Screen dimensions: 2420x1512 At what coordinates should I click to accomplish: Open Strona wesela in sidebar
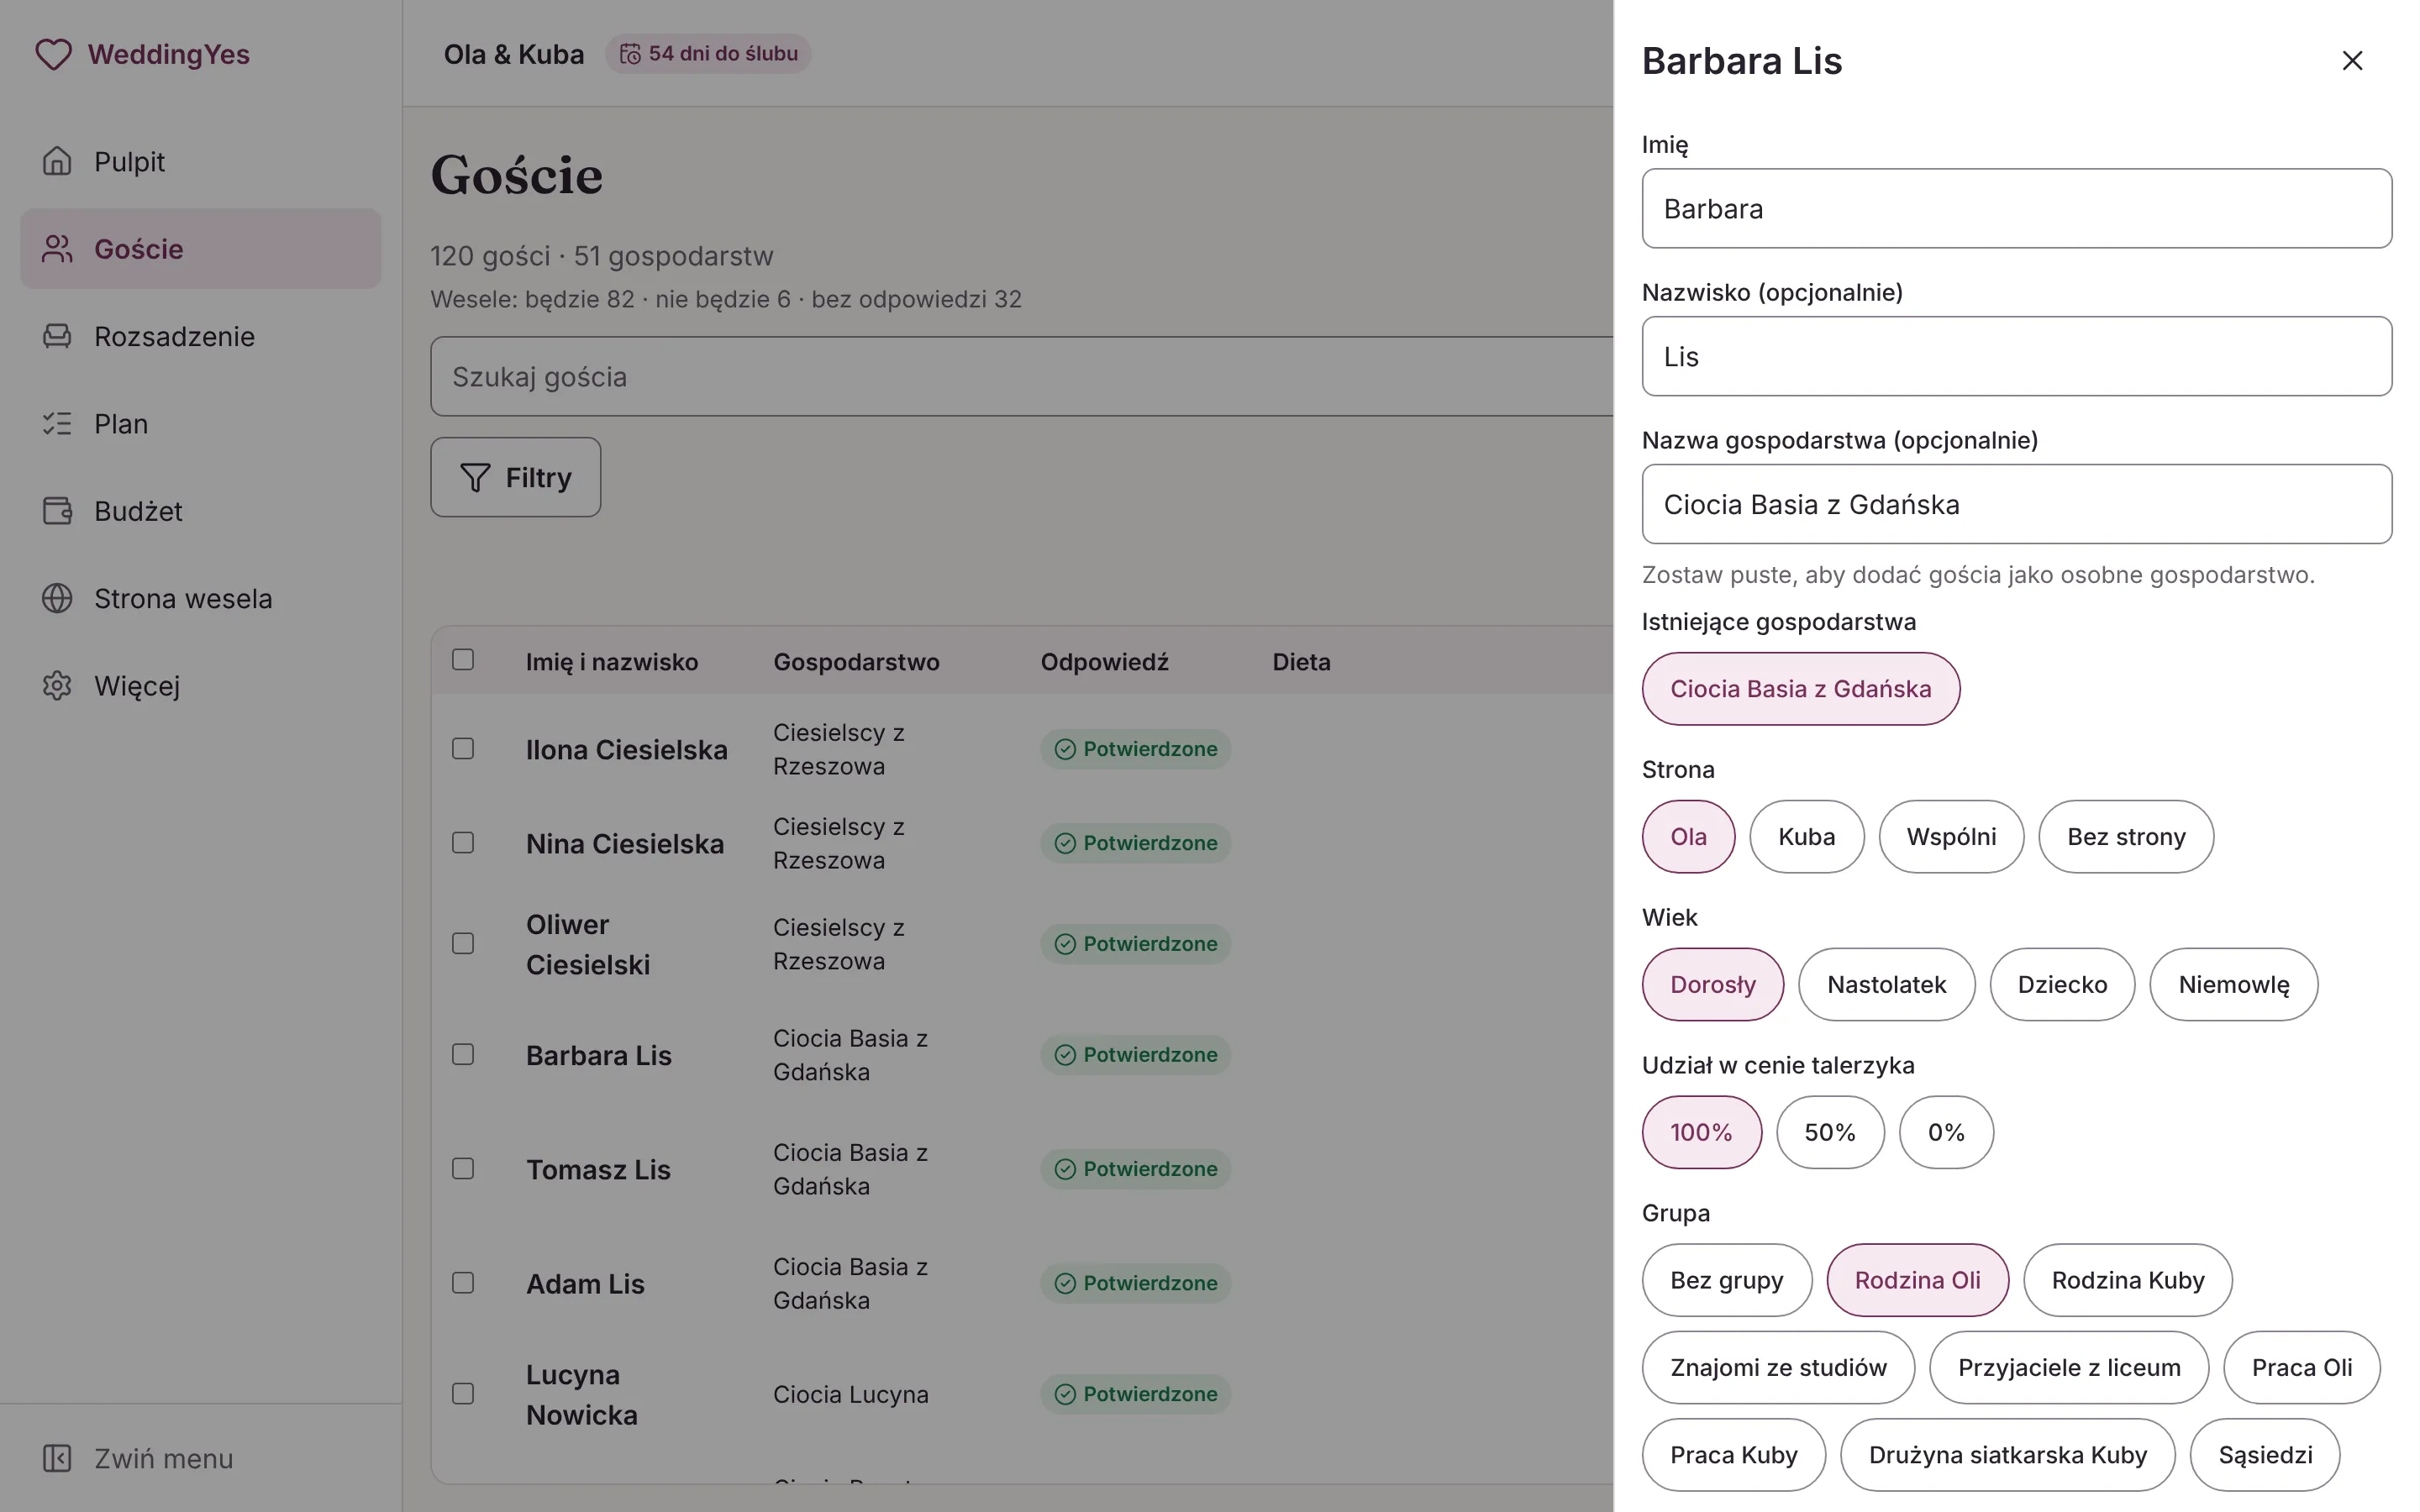201,598
